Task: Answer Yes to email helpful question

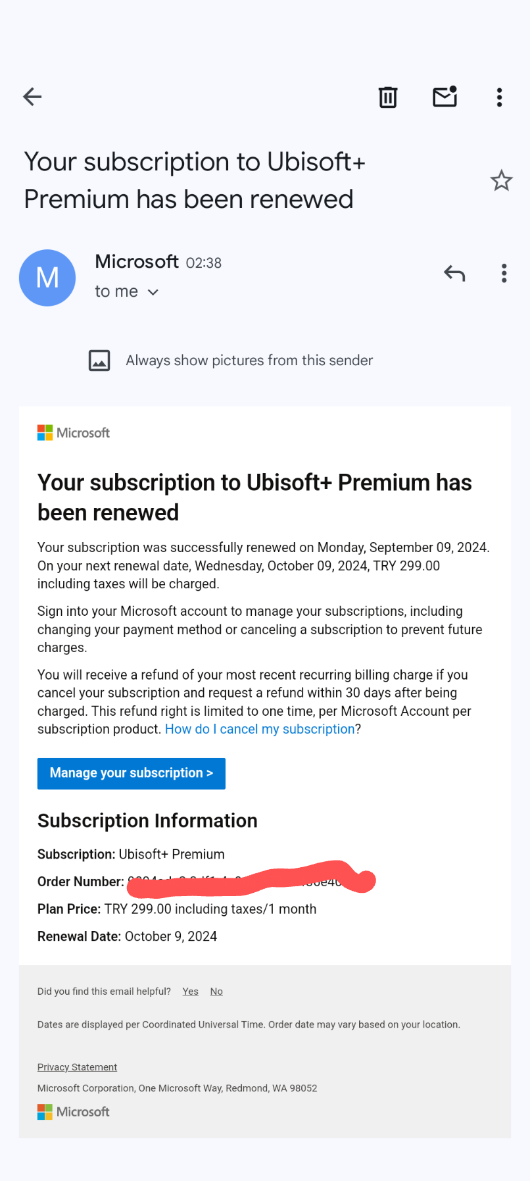Action: click(191, 992)
